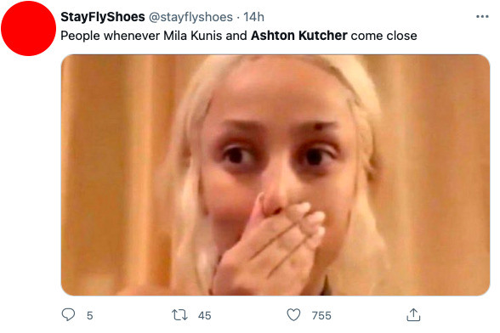Open the reply speech bubble icon
The width and height of the screenshot is (500, 333).
tap(68, 314)
